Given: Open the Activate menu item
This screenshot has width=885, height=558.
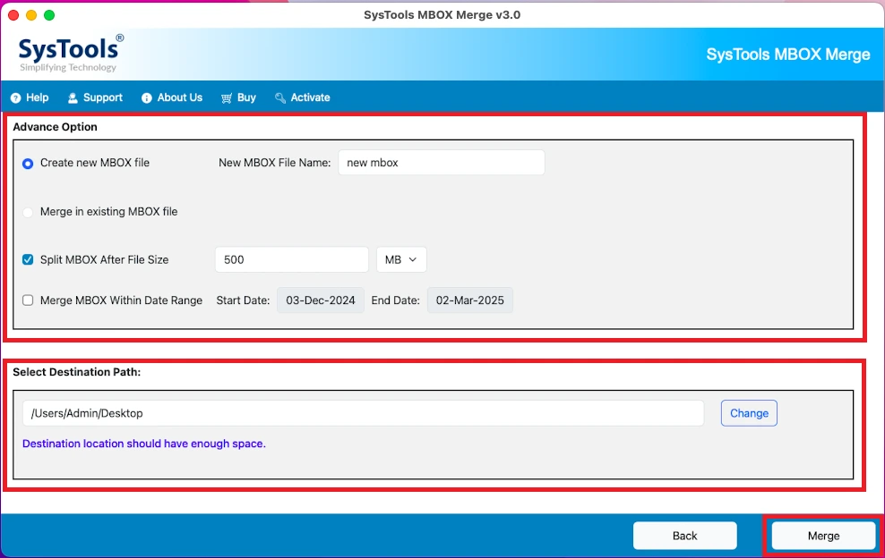Looking at the screenshot, I should pyautogui.click(x=303, y=97).
